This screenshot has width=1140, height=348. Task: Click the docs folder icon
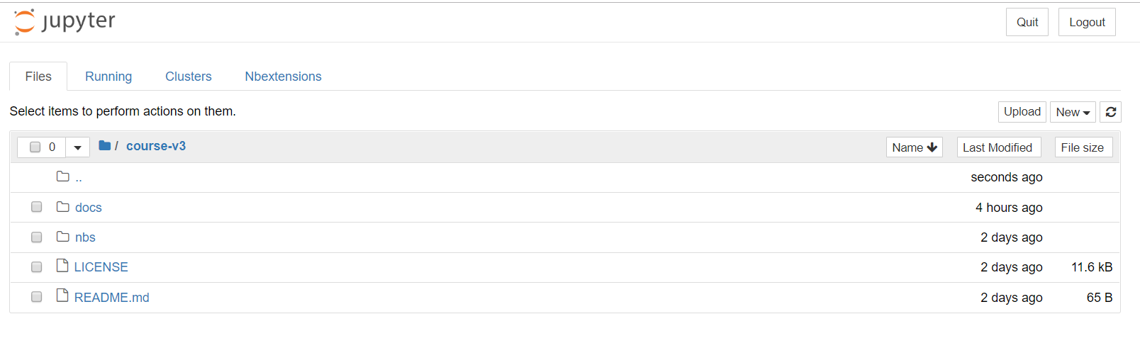point(63,207)
